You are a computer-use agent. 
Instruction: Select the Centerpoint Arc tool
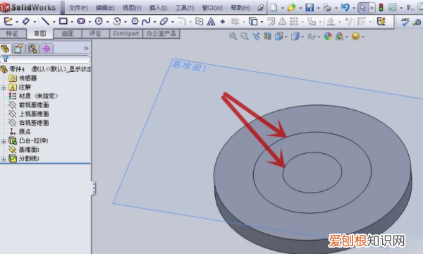point(117,21)
